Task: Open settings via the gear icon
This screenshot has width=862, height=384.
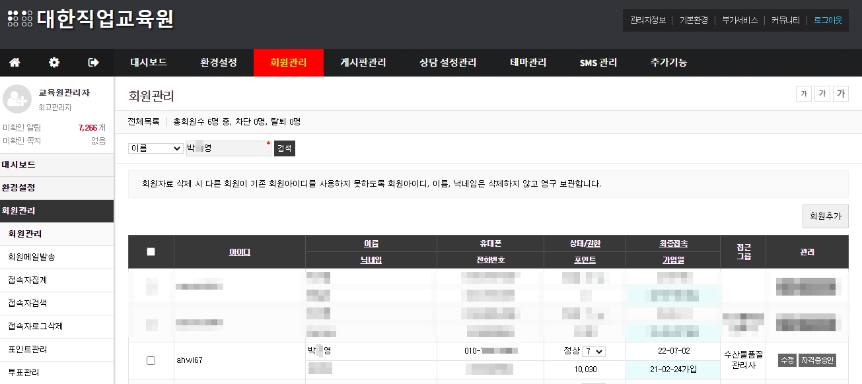Action: (x=54, y=63)
